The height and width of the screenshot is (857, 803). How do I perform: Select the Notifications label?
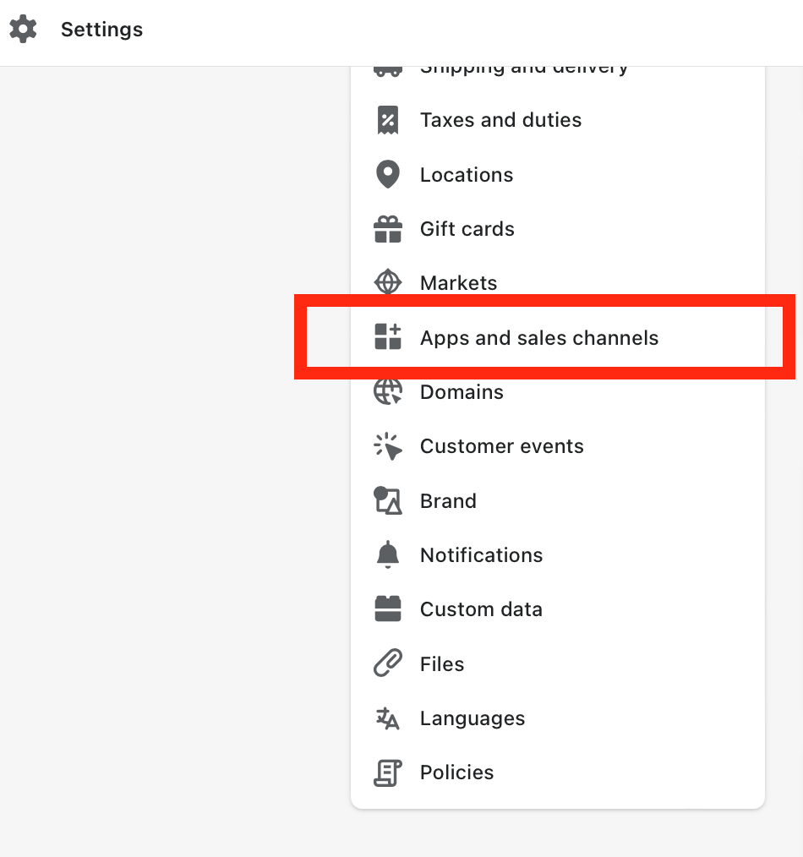coord(481,554)
